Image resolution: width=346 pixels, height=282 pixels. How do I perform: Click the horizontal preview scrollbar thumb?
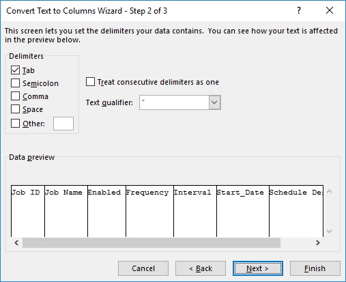(x=152, y=242)
